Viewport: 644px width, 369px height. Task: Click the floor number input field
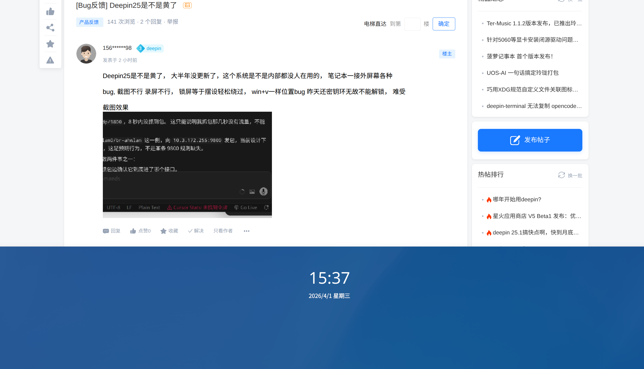tap(412, 24)
